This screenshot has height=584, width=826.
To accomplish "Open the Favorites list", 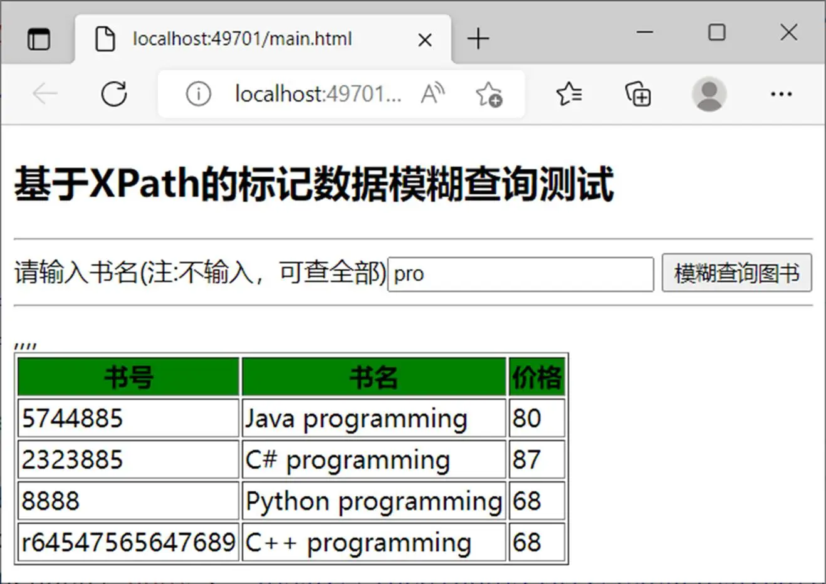I will tap(569, 94).
